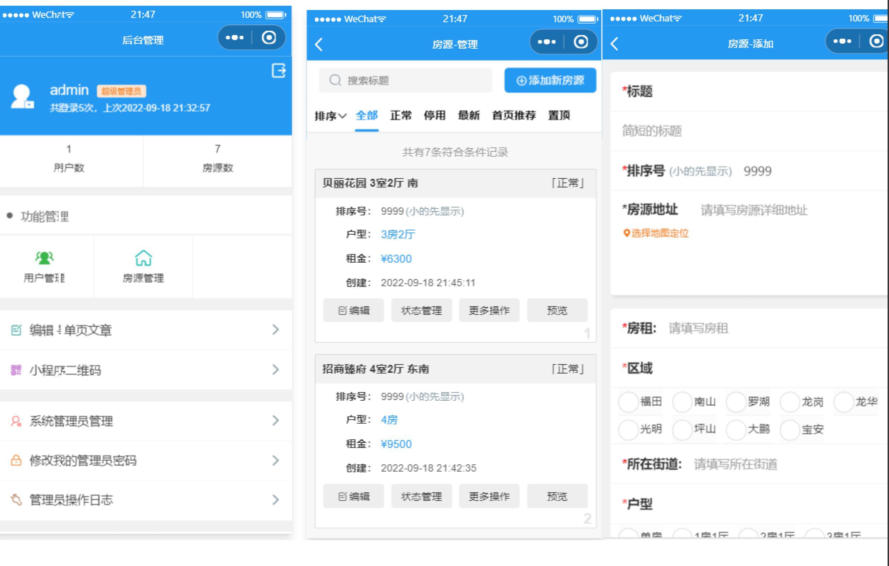Click the 用户数 stat showing 1
Image resolution: width=889 pixels, height=566 pixels.
pyautogui.click(x=69, y=158)
